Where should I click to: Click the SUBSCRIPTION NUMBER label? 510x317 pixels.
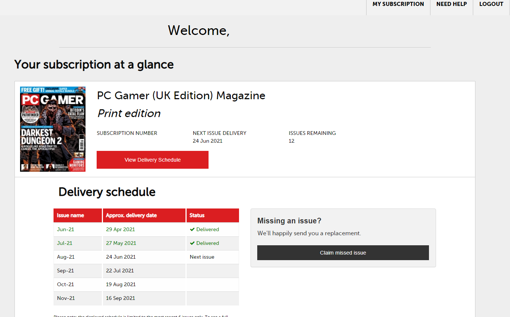click(127, 133)
